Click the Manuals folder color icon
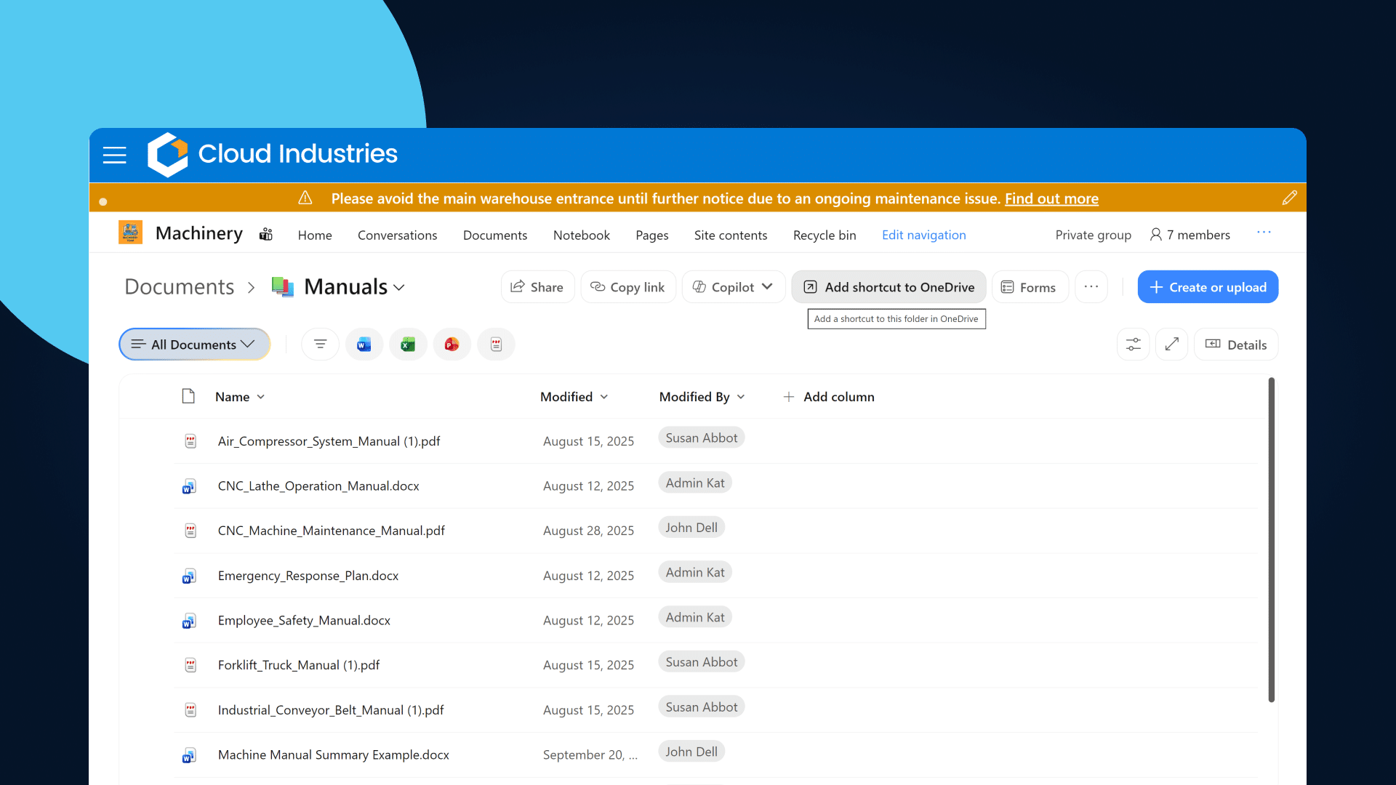Image resolution: width=1396 pixels, height=785 pixels. [x=282, y=286]
